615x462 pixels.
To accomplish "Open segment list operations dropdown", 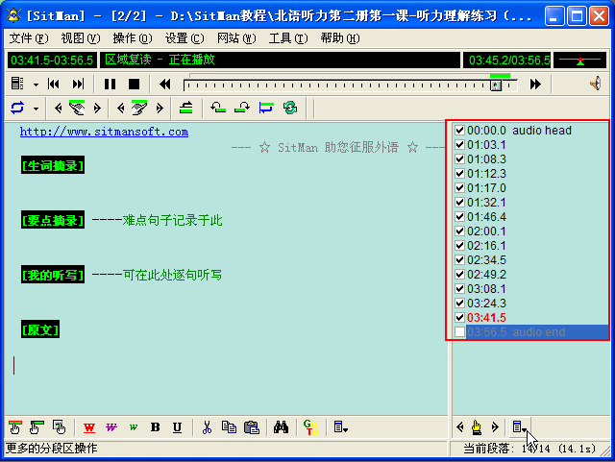I will click(519, 427).
